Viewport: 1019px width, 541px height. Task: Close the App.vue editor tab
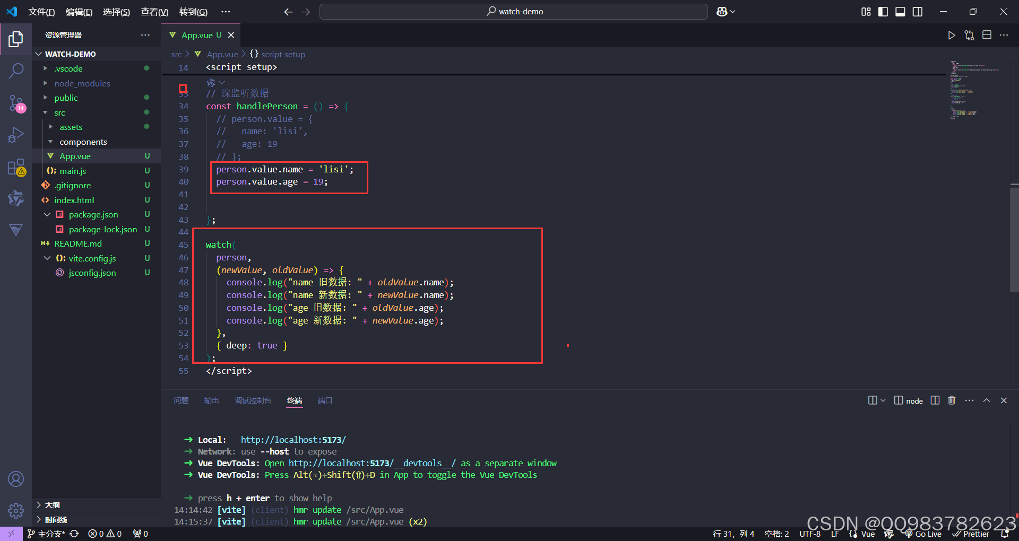[231, 35]
